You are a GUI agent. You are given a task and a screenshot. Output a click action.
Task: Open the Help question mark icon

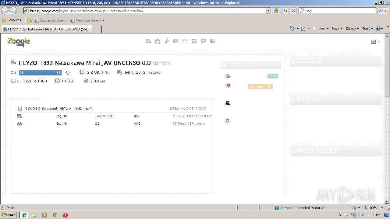(378, 29)
